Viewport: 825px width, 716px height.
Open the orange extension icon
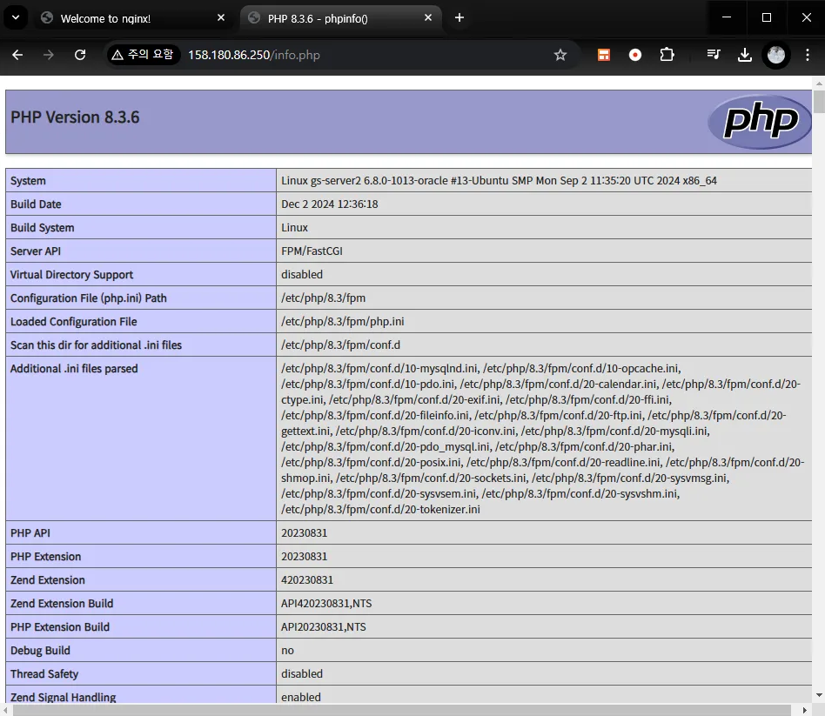click(x=604, y=55)
